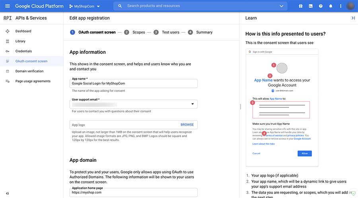This screenshot has width=358, height=198.
Task: Click the Google Cloud Platform logo text
Action: (39, 6)
